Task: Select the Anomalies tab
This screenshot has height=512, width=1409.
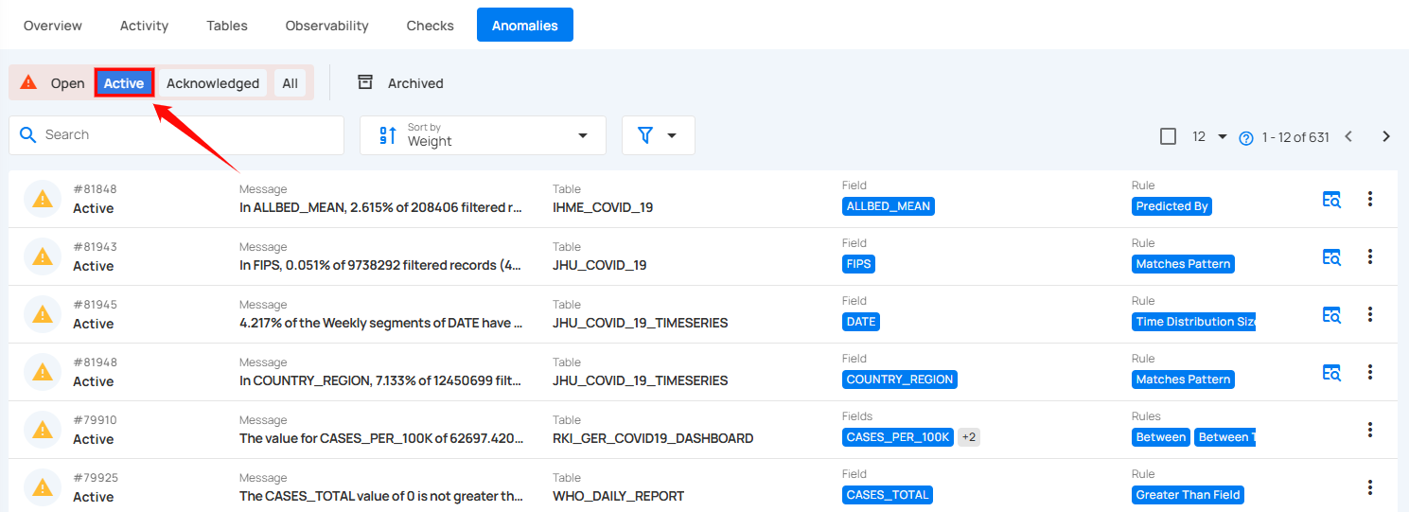Action: [x=525, y=26]
